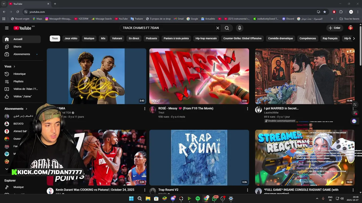The height and width of the screenshot is (203, 362).
Task: Click the YouTube logo
Action: point(22,28)
